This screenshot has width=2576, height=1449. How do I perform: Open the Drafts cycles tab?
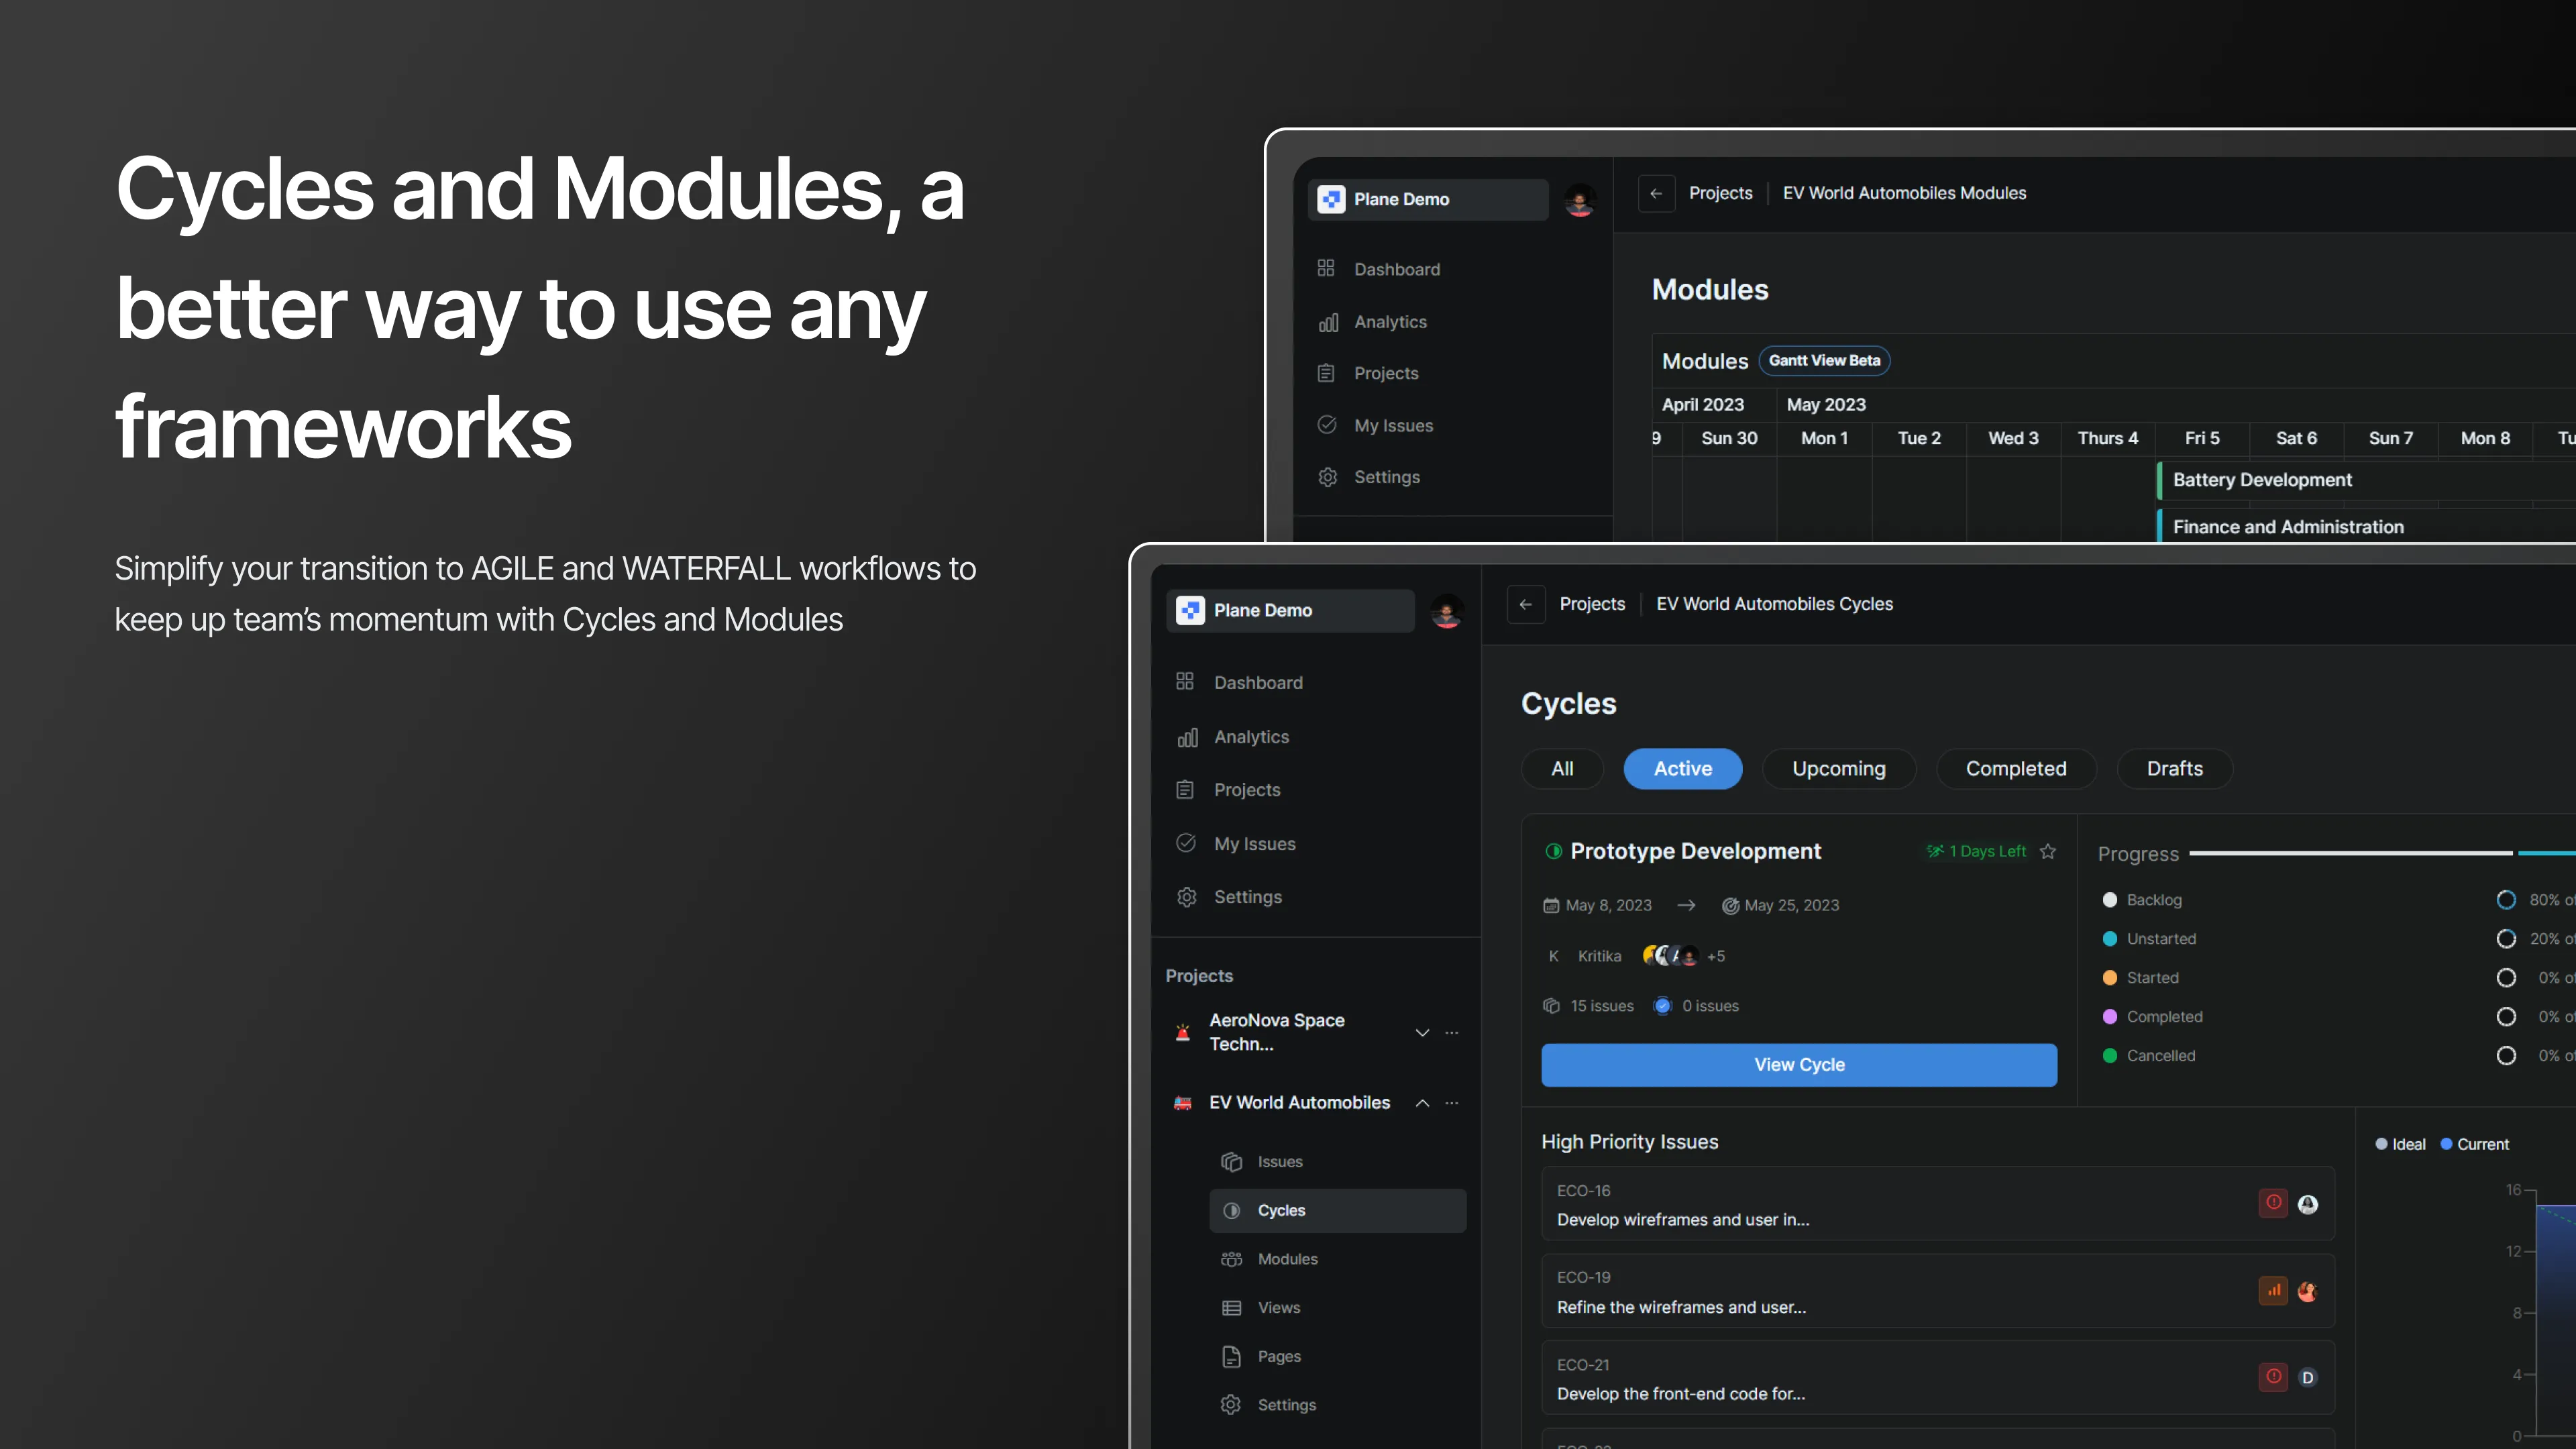(x=2174, y=769)
